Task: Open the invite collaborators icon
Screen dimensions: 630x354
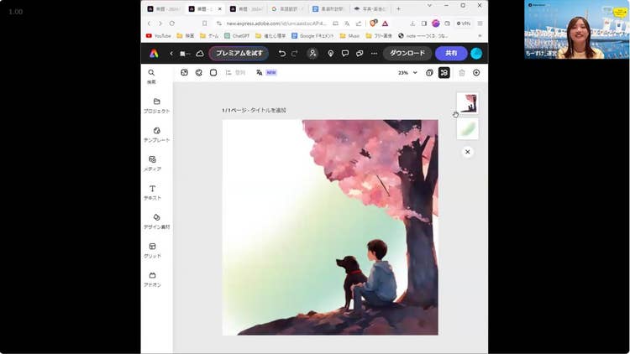Action: pos(312,54)
